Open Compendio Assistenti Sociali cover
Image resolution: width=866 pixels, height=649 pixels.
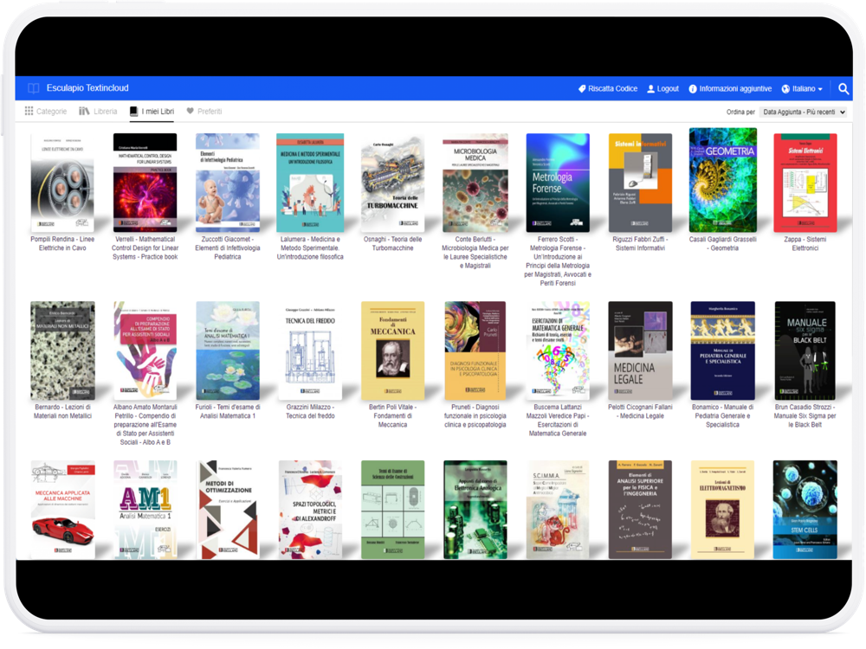(145, 350)
